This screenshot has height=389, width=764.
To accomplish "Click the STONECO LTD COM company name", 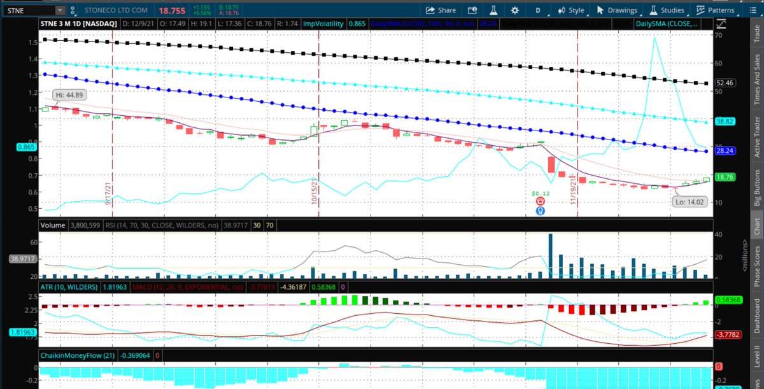I will [117, 10].
